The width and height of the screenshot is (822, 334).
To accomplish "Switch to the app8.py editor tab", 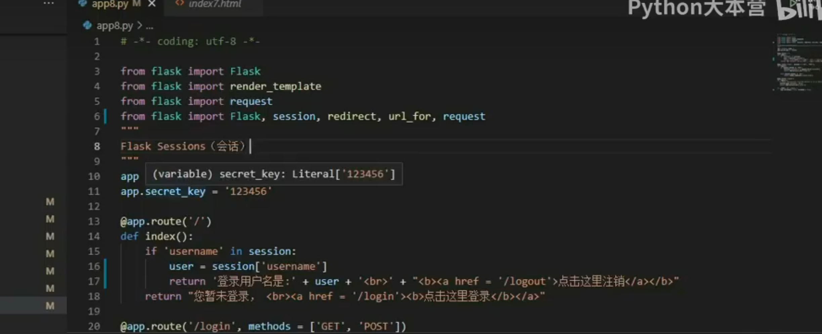I will (x=110, y=4).
